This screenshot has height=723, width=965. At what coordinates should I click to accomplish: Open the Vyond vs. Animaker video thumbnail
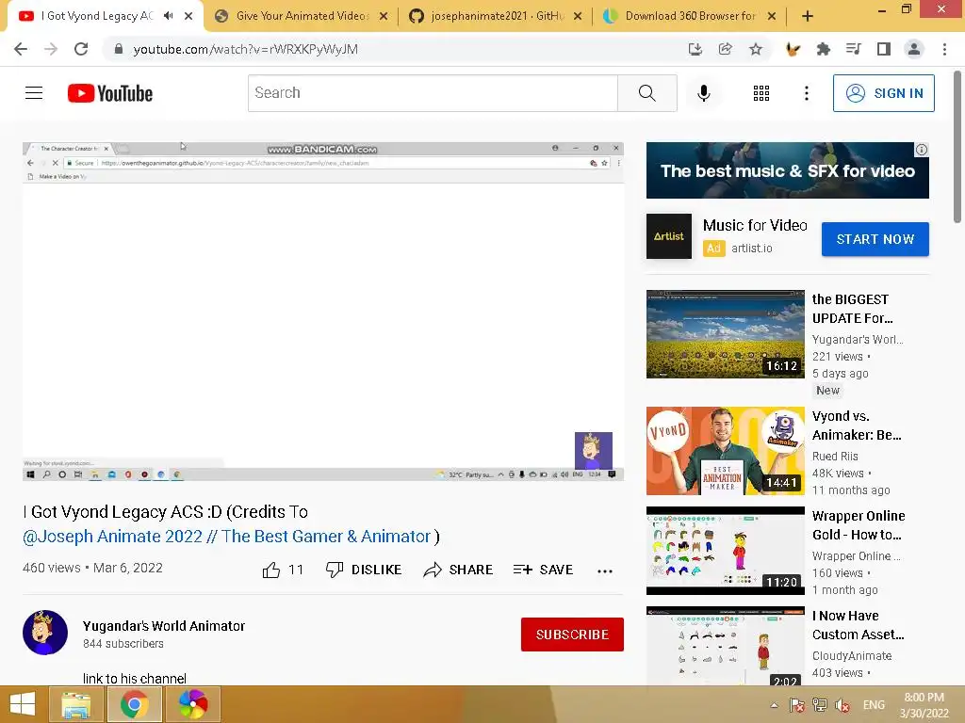pos(725,451)
